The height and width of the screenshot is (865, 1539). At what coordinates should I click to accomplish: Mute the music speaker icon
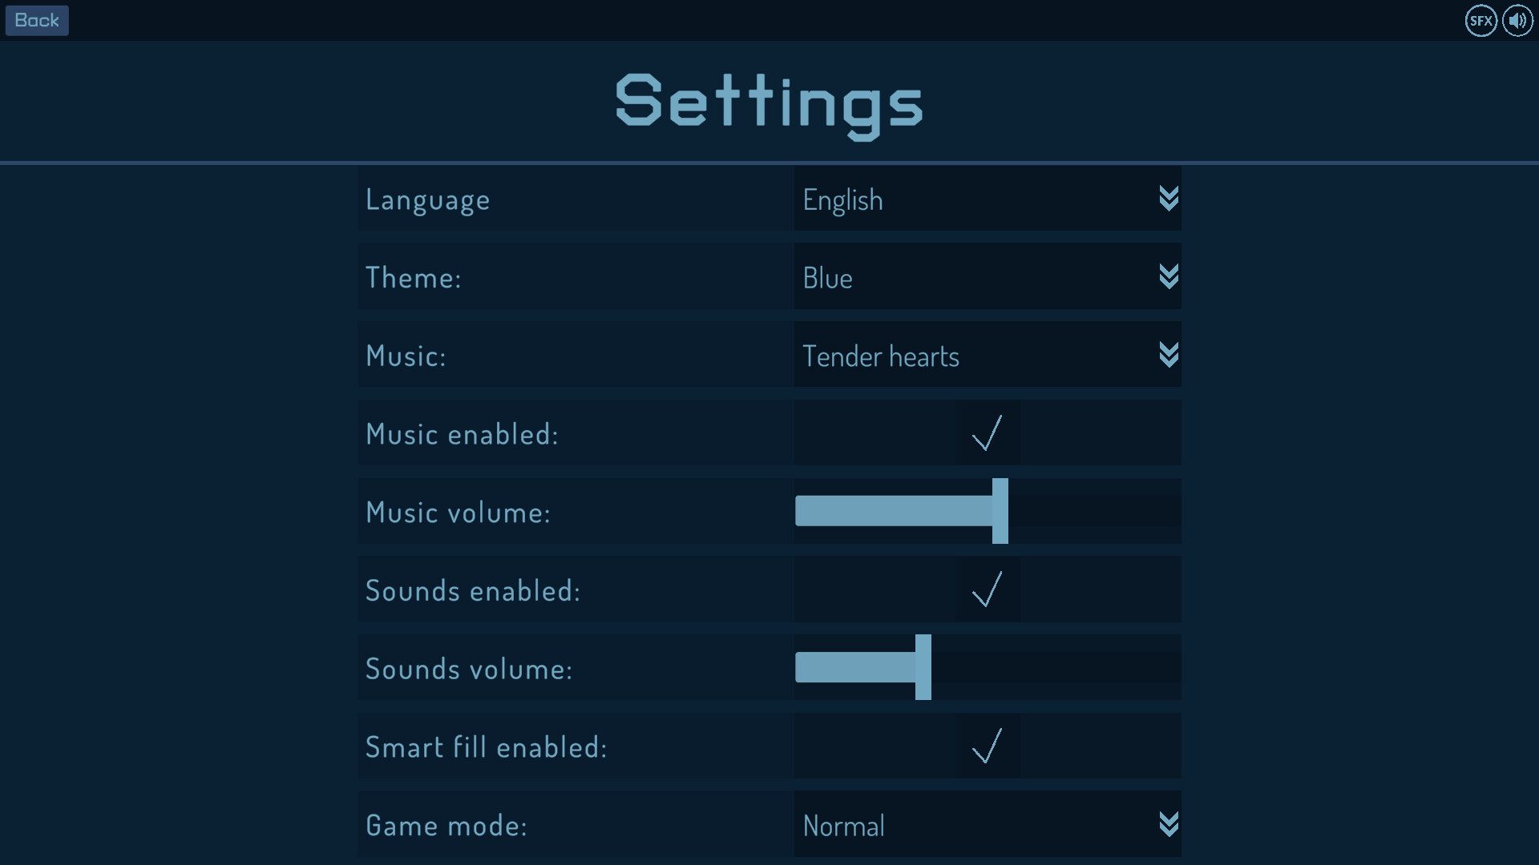[1517, 20]
